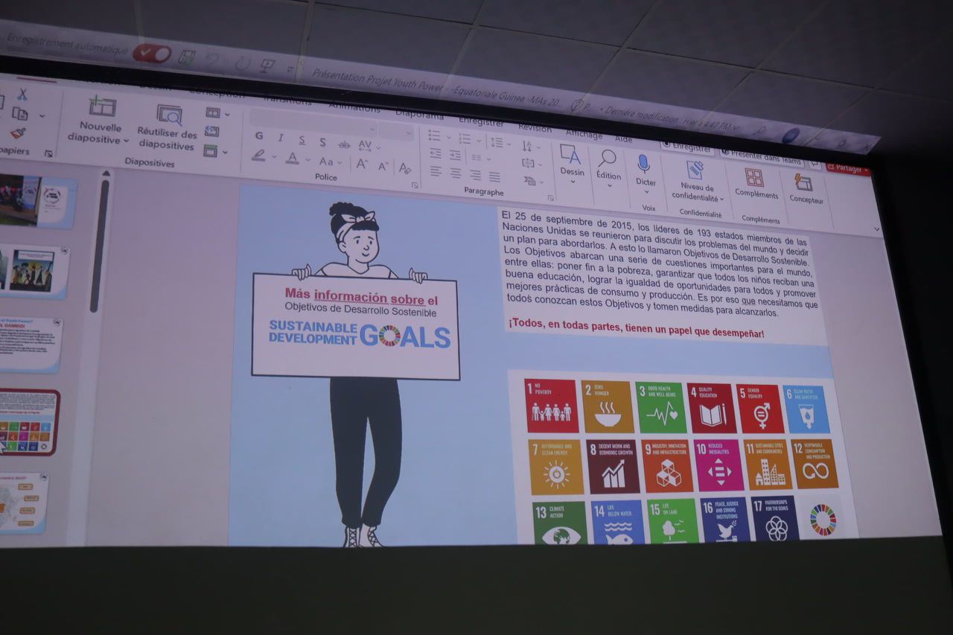
Task: Open the Paragraphe dialog launcher
Action: coord(551,198)
